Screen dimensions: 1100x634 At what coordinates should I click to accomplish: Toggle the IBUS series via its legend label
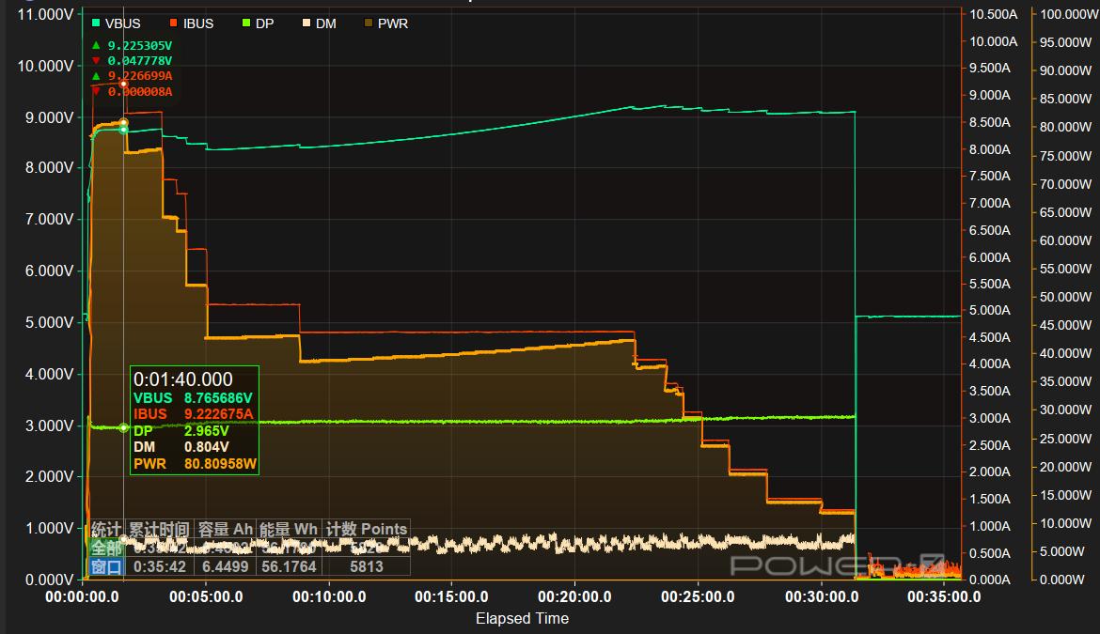point(199,23)
